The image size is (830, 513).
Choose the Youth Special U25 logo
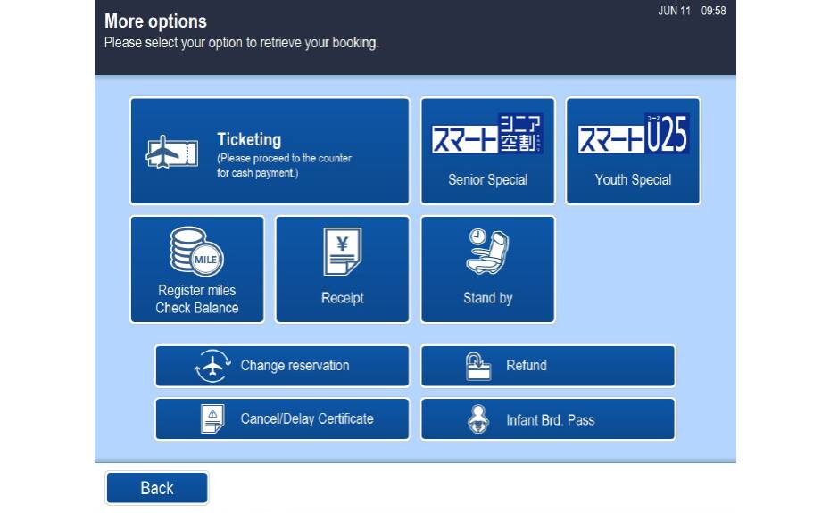pyautogui.click(x=633, y=135)
